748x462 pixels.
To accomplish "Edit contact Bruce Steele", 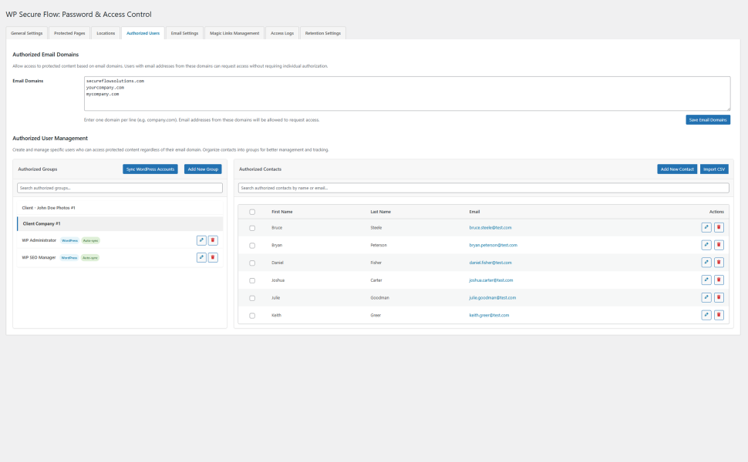I will tap(706, 228).
